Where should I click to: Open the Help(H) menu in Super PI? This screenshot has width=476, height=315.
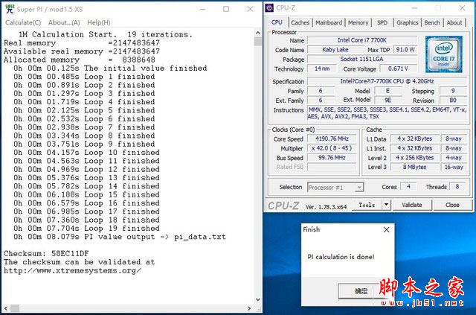[x=99, y=22]
